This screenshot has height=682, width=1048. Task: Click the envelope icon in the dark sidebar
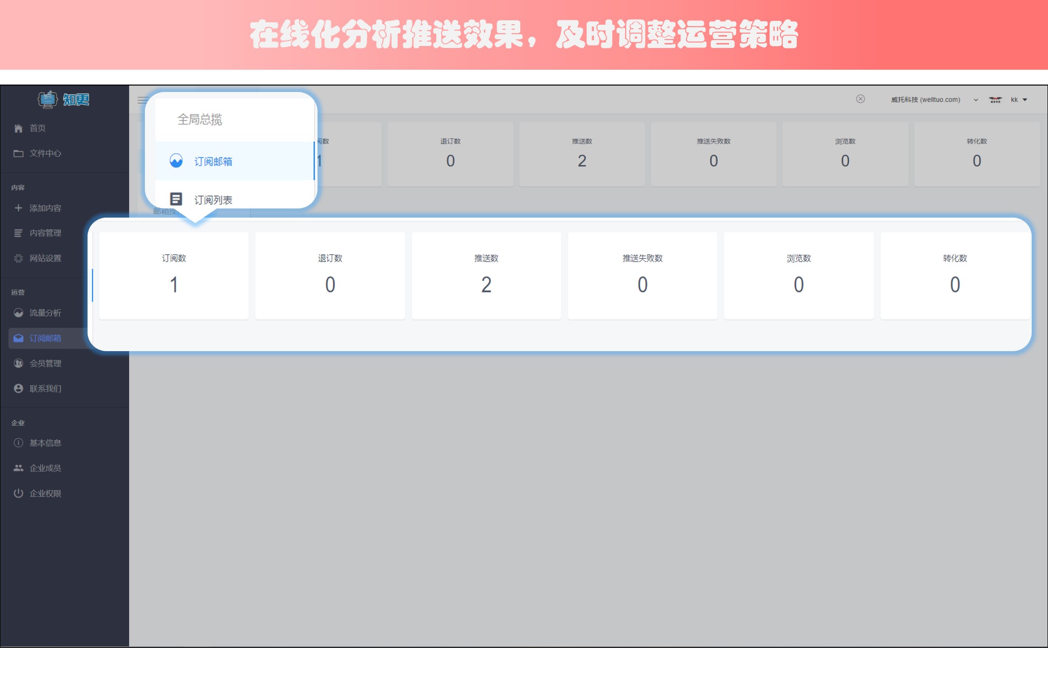click(x=18, y=338)
